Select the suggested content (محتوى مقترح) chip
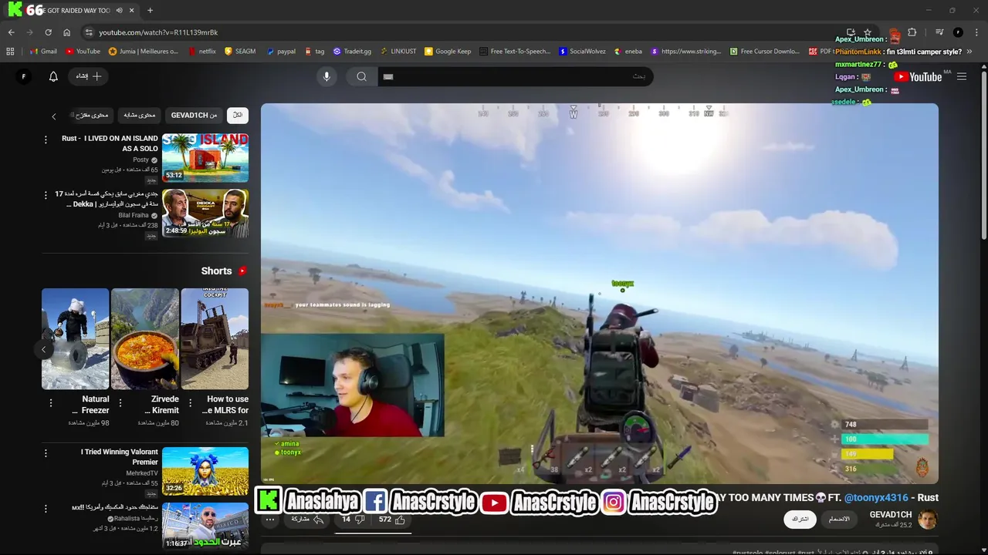Viewport: 988px width, 555px height. 92,115
